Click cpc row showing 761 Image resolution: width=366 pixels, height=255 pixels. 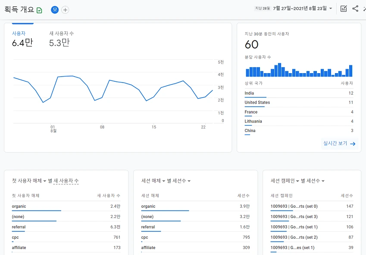click(x=66, y=237)
